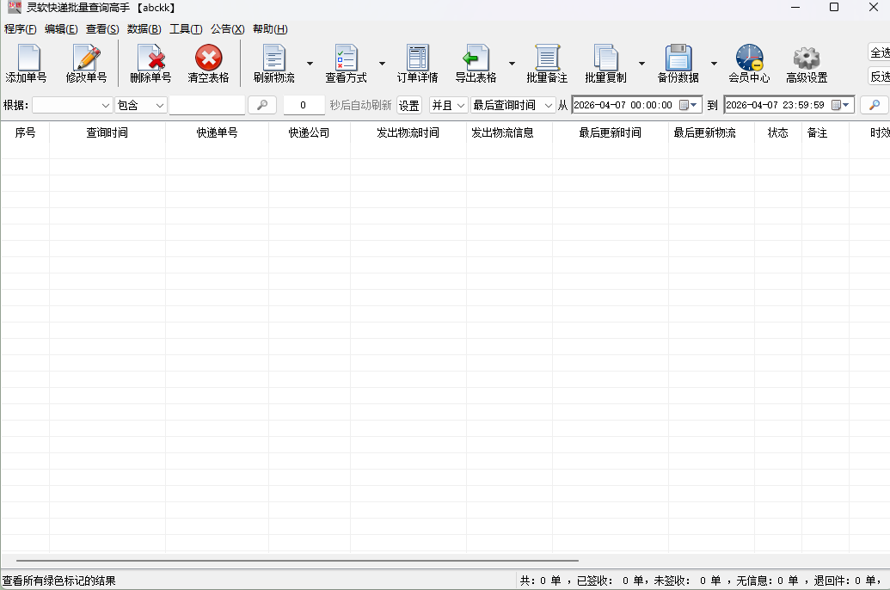Open the 并且 logic operator dropdown

448,105
